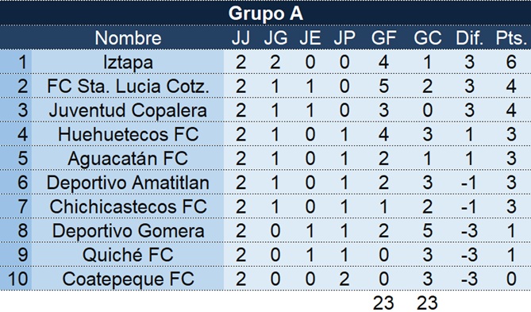This screenshot has height=312, width=531.
Task: Select the Nombre column header
Action: [x=128, y=37]
